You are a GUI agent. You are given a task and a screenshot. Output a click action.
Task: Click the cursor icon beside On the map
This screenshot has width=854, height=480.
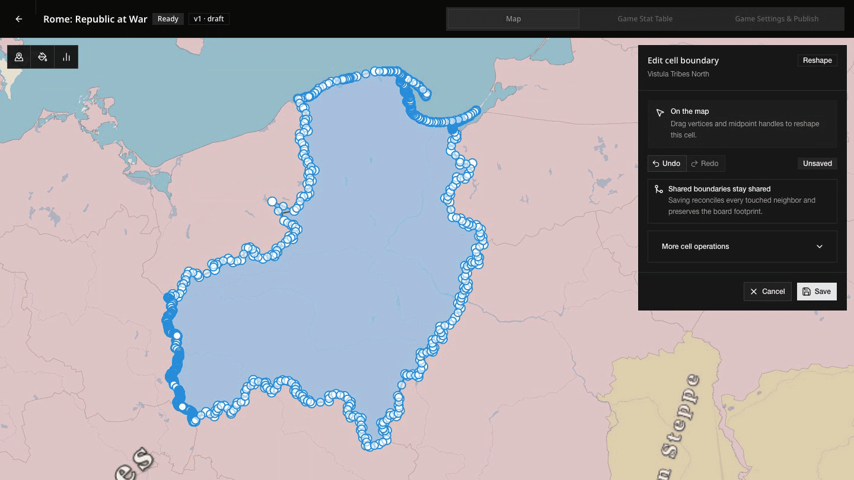click(659, 113)
